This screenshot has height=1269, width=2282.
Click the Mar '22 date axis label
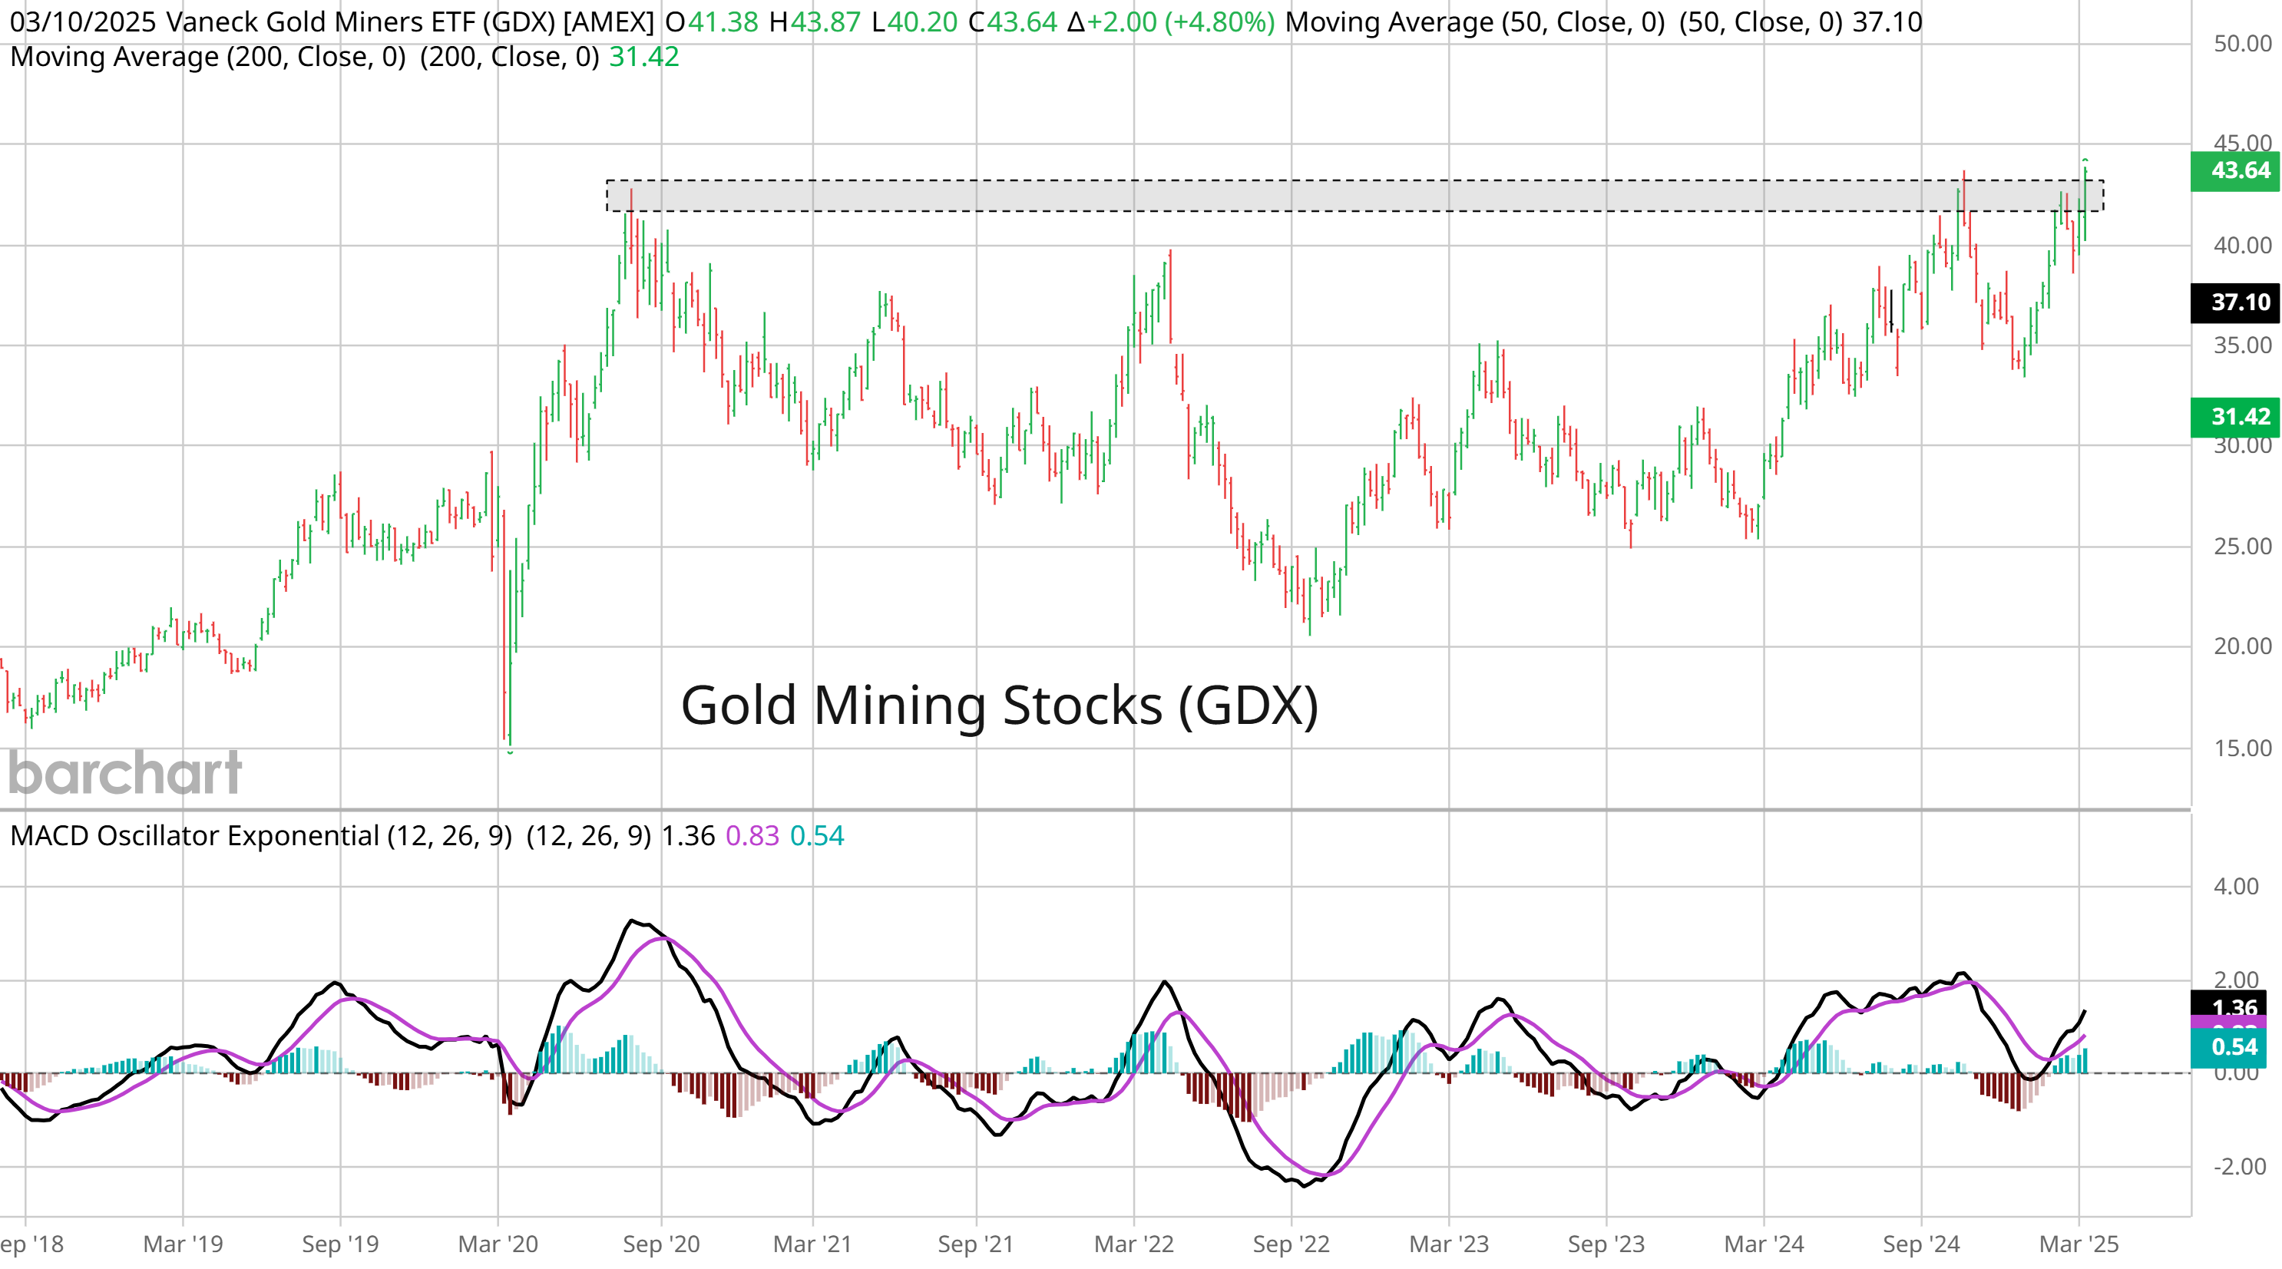[x=1134, y=1244]
